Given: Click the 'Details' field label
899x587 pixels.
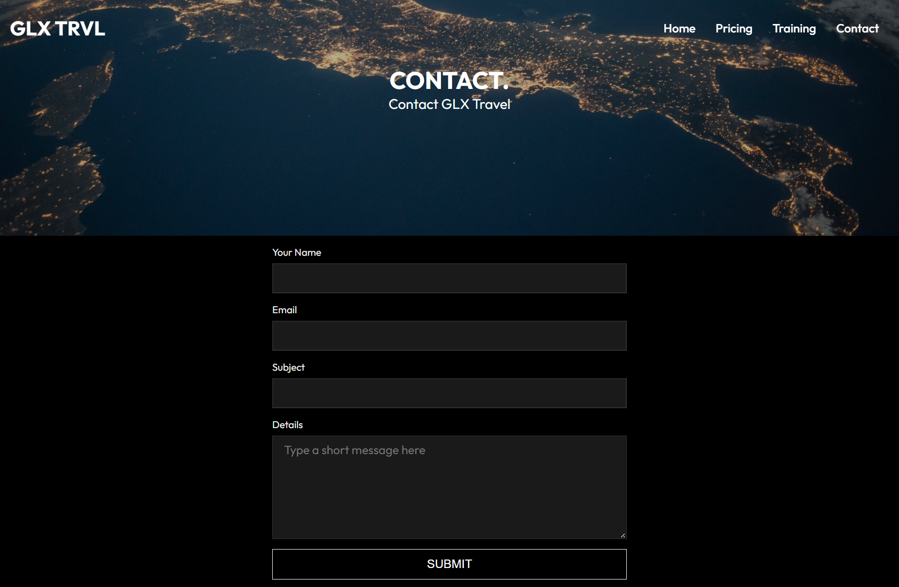Looking at the screenshot, I should [x=288, y=425].
